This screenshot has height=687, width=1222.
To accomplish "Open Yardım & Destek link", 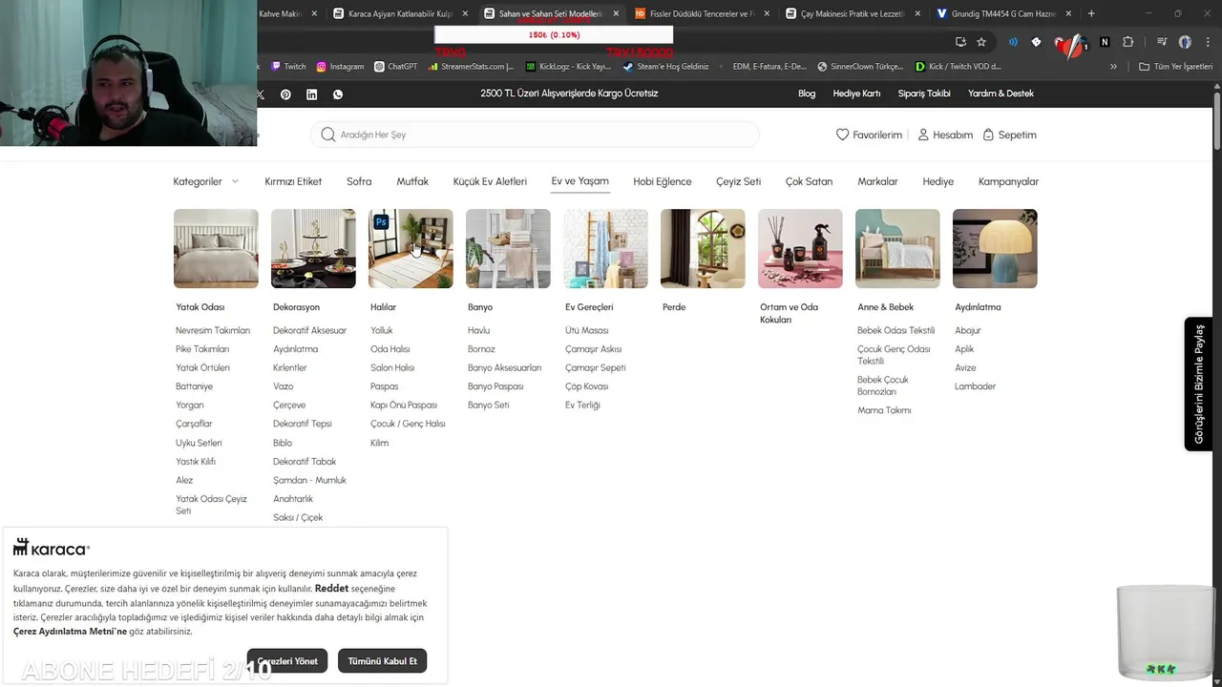I will click(1001, 94).
